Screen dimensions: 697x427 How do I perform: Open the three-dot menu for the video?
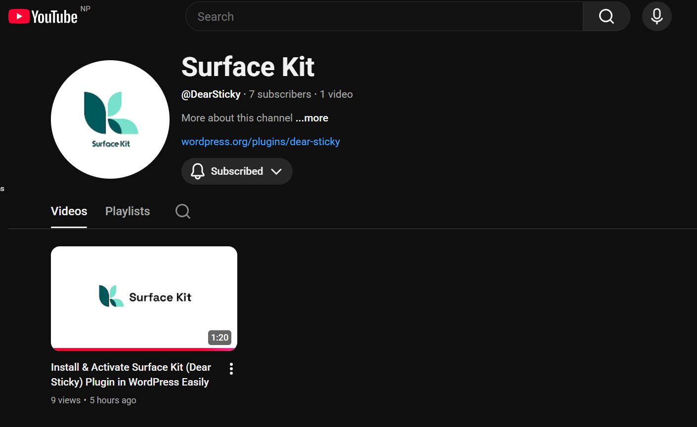coord(231,369)
